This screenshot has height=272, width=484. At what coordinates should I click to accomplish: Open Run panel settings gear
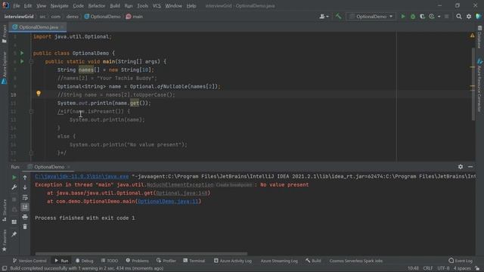click(x=461, y=166)
